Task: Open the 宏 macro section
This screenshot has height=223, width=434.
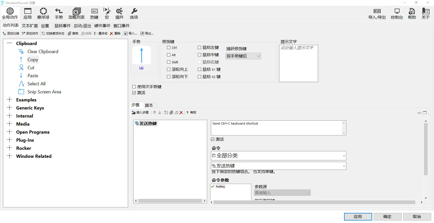Action: point(107,13)
